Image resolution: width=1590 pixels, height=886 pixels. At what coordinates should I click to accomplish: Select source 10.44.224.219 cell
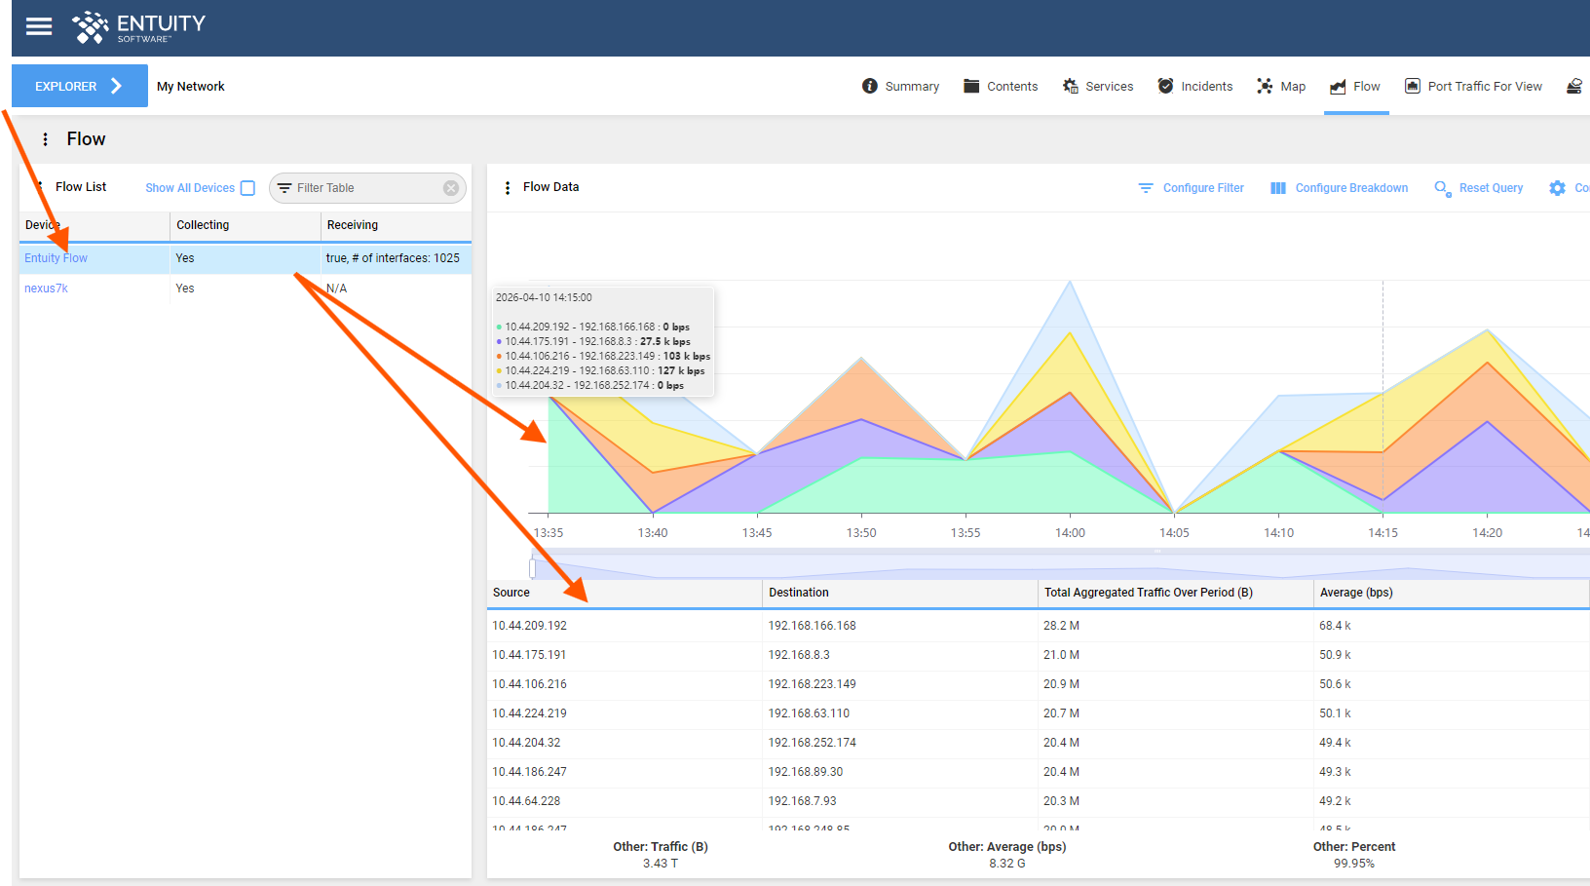click(x=625, y=713)
